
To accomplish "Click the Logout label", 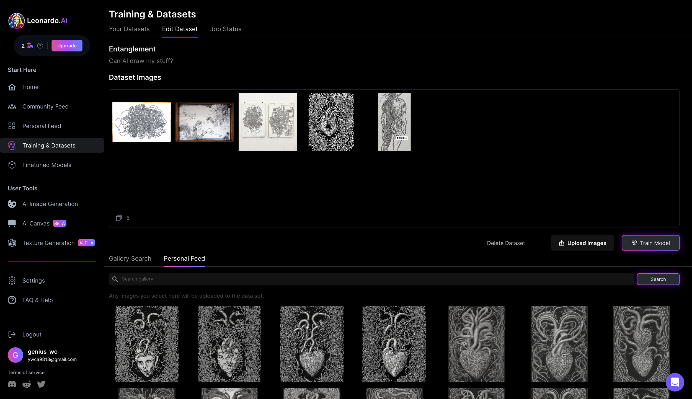I will click(x=32, y=334).
